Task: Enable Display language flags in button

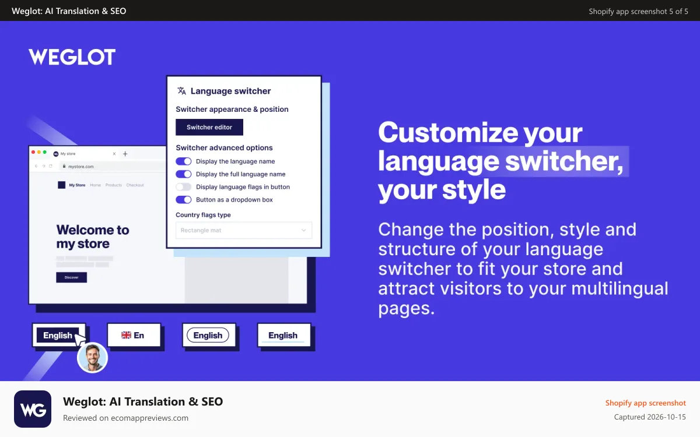Action: (184, 187)
